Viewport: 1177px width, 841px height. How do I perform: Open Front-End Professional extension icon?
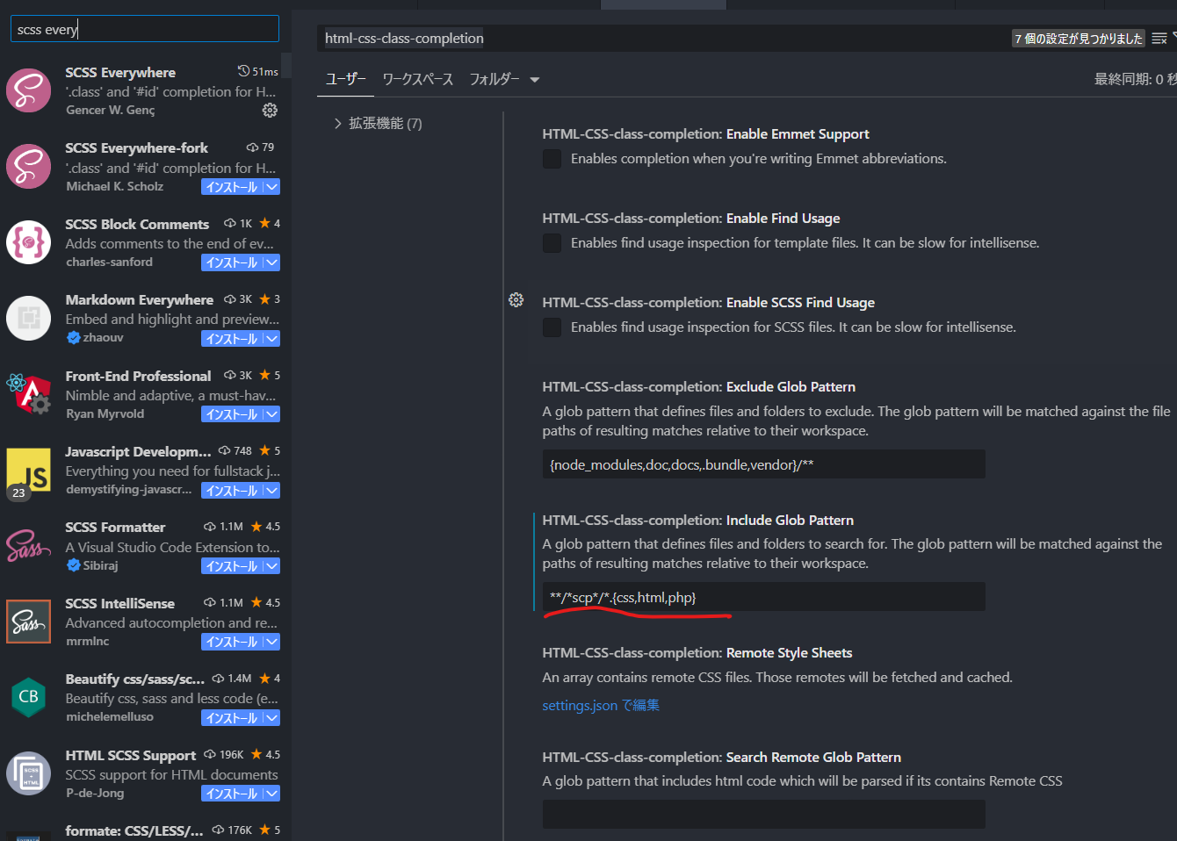click(29, 394)
